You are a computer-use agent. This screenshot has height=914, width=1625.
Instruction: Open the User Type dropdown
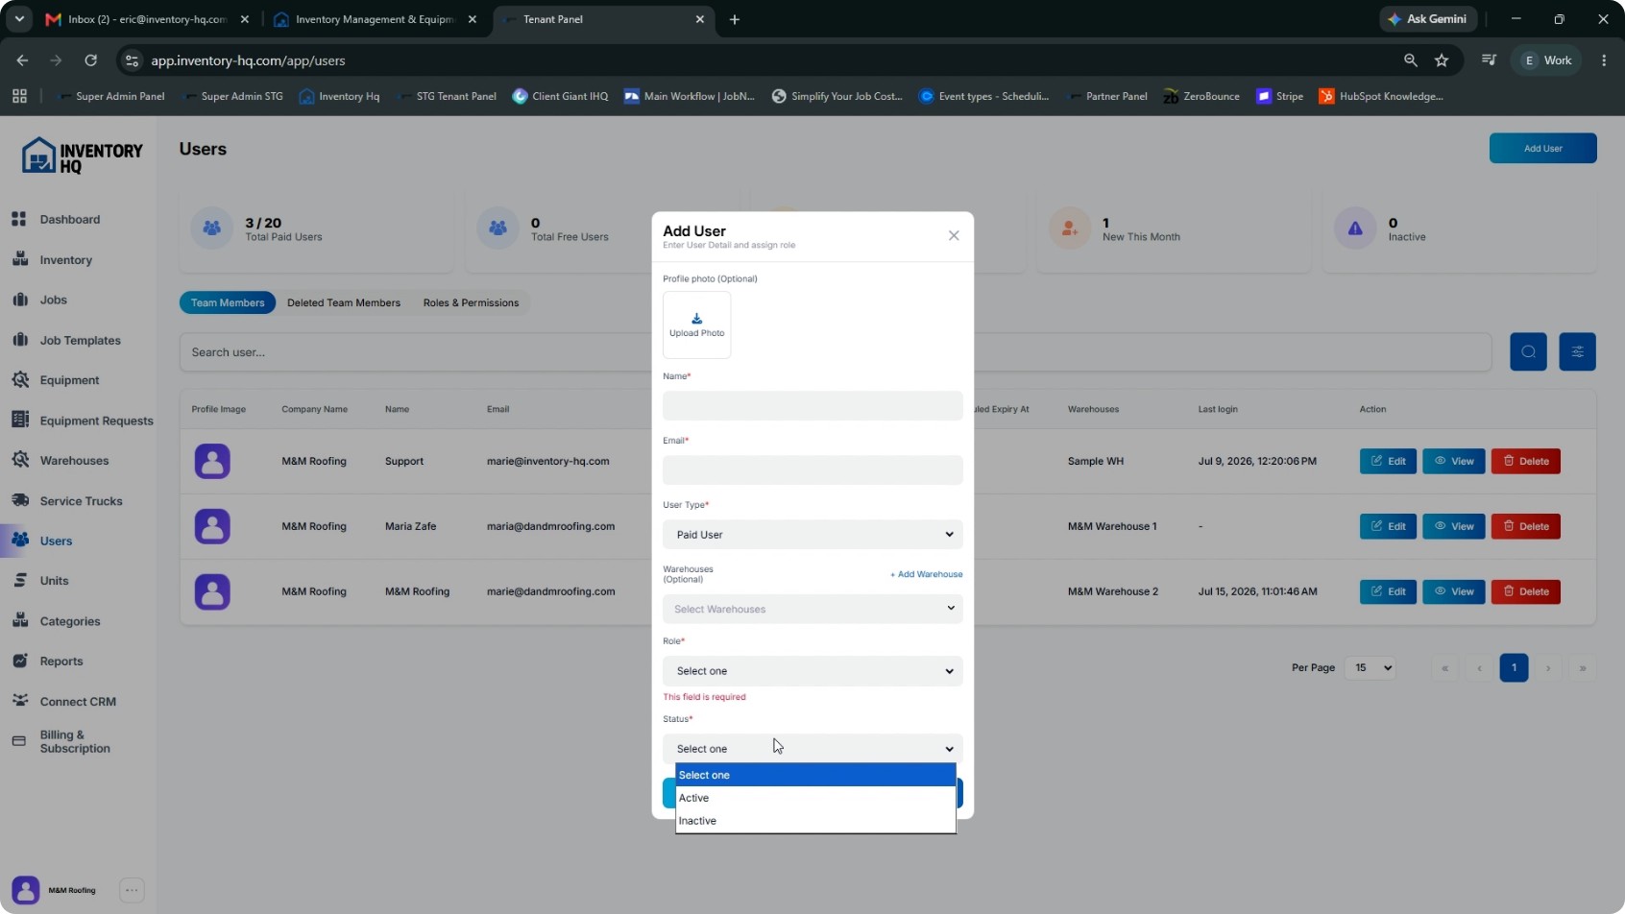[812, 535]
